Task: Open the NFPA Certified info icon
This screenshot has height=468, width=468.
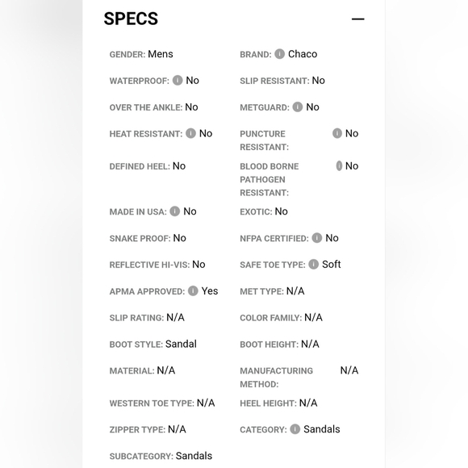Action: (x=317, y=237)
